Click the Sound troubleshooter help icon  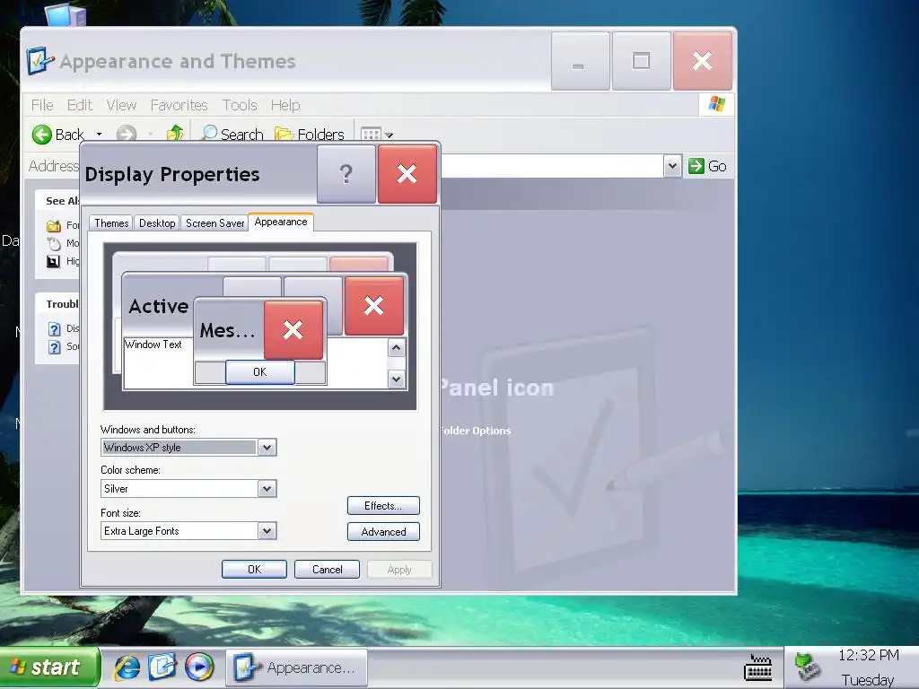(x=54, y=347)
